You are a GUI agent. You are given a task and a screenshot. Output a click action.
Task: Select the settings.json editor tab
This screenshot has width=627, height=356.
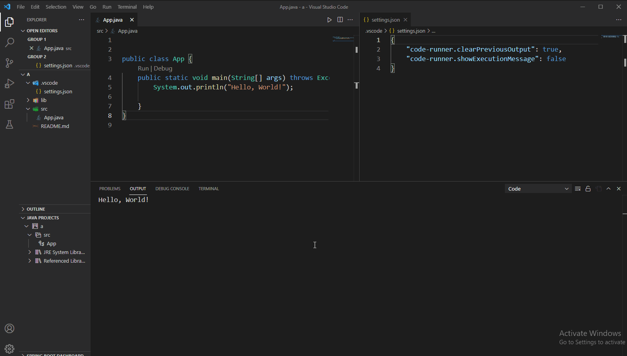(386, 20)
